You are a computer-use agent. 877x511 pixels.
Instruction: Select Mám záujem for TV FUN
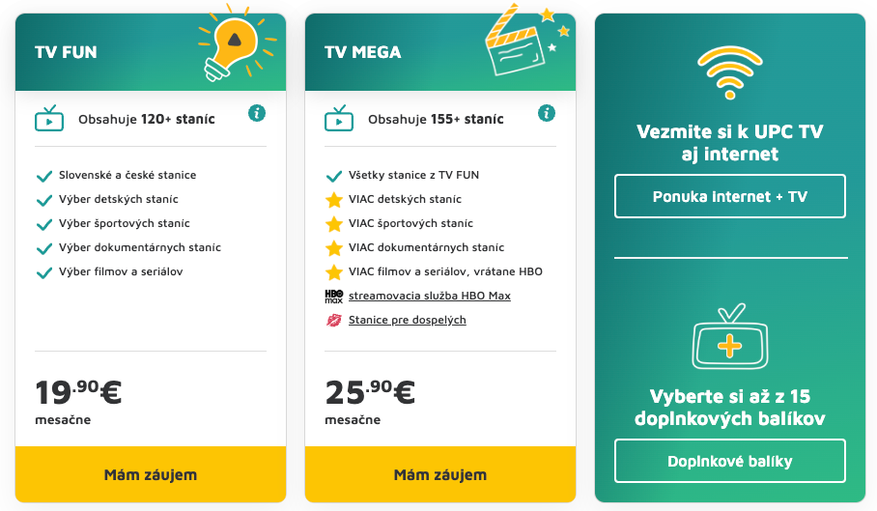(151, 474)
